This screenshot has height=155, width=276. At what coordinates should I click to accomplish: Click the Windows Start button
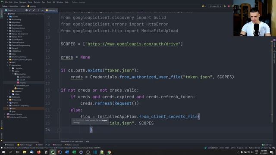tap(3, 152)
